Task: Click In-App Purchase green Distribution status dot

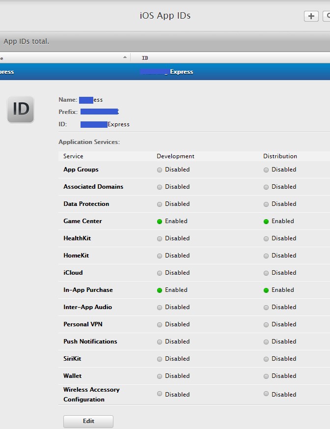Action: click(266, 290)
